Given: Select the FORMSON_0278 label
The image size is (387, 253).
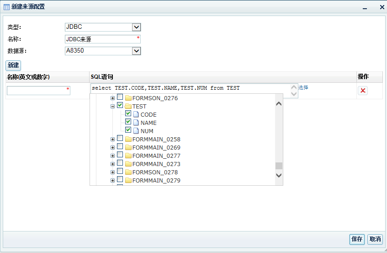Looking at the screenshot, I should pyautogui.click(x=155, y=172).
